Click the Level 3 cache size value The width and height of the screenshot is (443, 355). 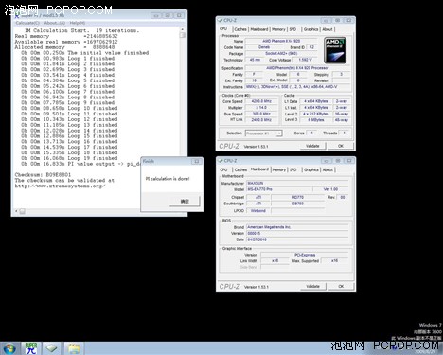(316, 120)
